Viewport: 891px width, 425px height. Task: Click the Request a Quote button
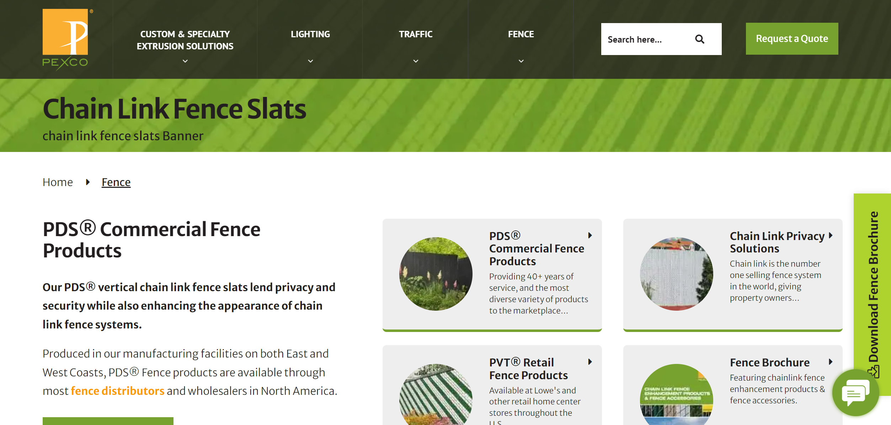[792, 39]
